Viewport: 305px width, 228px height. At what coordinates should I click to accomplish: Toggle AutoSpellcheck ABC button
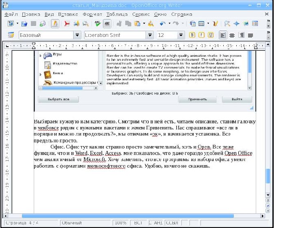pyautogui.click(x=107, y=24)
